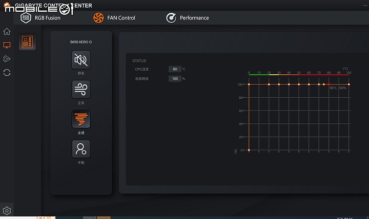Click the 正常 normal mode label
Screen dimensions: 369x219
(x=81, y=103)
